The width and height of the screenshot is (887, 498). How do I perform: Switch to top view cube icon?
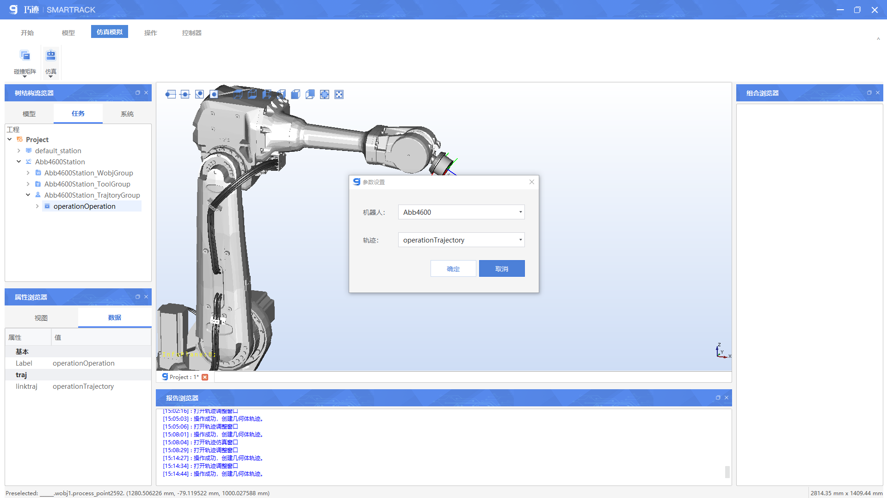pyautogui.click(x=238, y=94)
